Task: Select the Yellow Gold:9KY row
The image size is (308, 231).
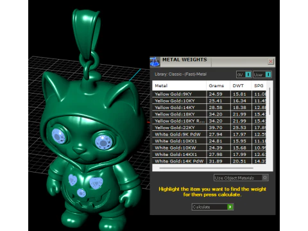Action: pos(209,94)
